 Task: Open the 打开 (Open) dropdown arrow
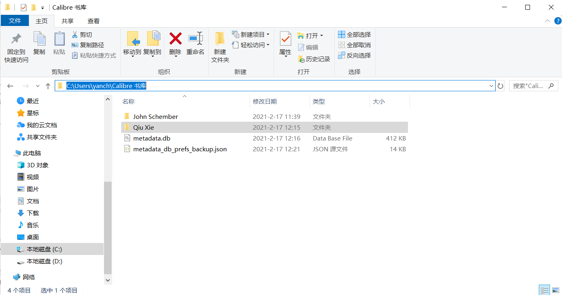(322, 35)
